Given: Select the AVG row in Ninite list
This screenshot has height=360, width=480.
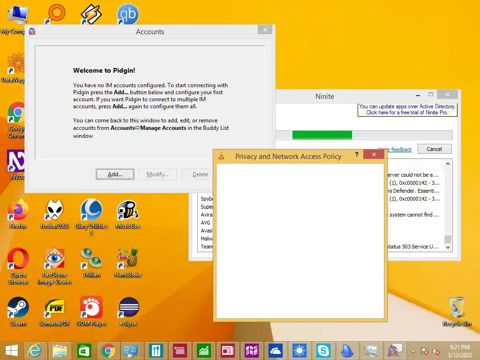Looking at the screenshot, I should (205, 223).
